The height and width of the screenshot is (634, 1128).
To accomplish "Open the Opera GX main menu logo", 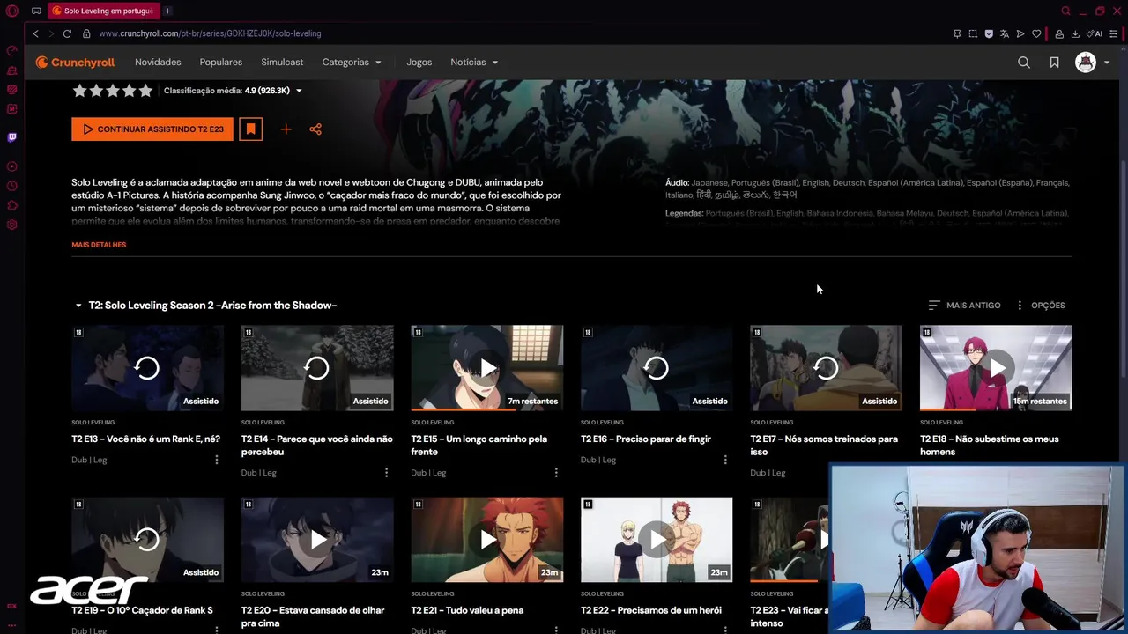I will (x=11, y=11).
